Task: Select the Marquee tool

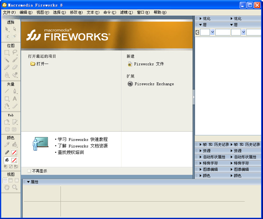Action: click(x=7, y=53)
